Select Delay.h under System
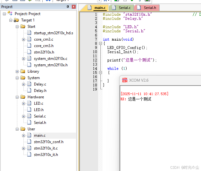The width and height of the screenshot is (201, 171). 40,91
